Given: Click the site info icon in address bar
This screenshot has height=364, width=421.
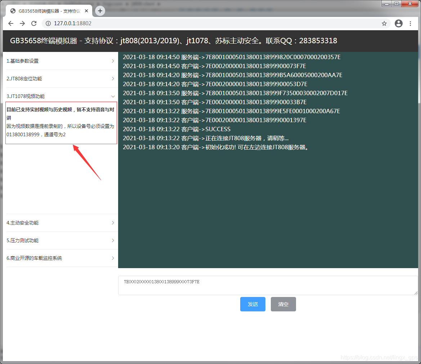Looking at the screenshot, I should tap(48, 23).
